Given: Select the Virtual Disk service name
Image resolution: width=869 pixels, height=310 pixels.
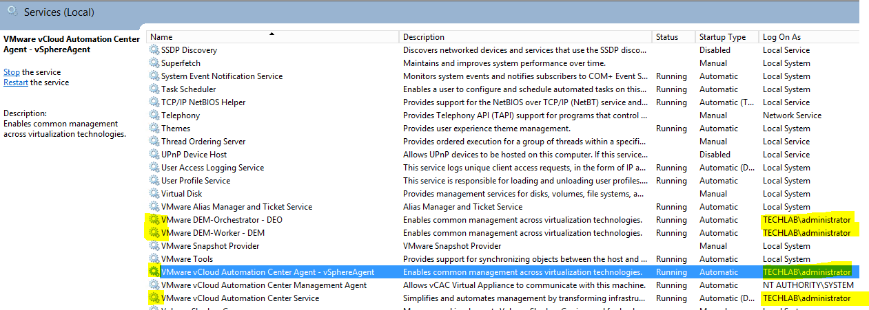Looking at the screenshot, I should click(x=182, y=194).
